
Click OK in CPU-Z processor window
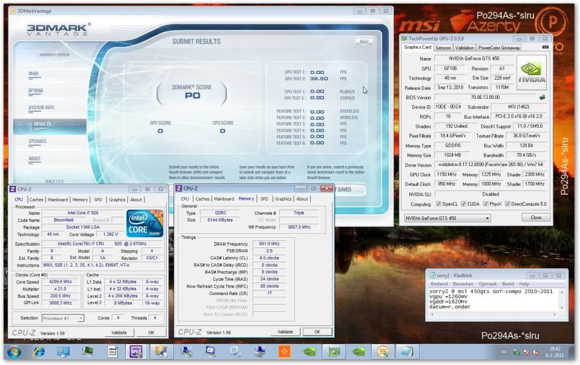coord(151,333)
